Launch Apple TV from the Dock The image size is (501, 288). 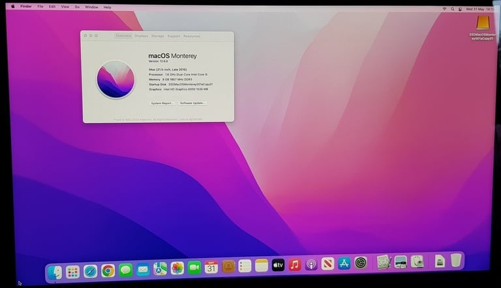coord(278,265)
